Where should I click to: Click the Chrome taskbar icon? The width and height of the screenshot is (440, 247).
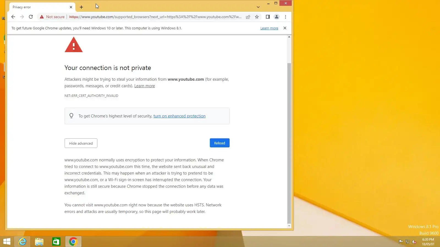coord(73,242)
